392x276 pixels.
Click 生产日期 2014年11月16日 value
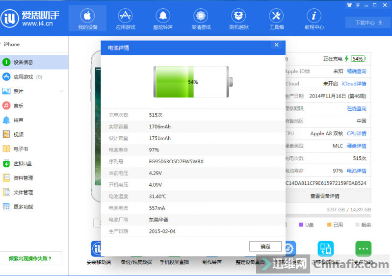(x=338, y=96)
